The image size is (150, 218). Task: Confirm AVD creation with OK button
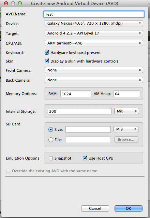(x=129, y=208)
